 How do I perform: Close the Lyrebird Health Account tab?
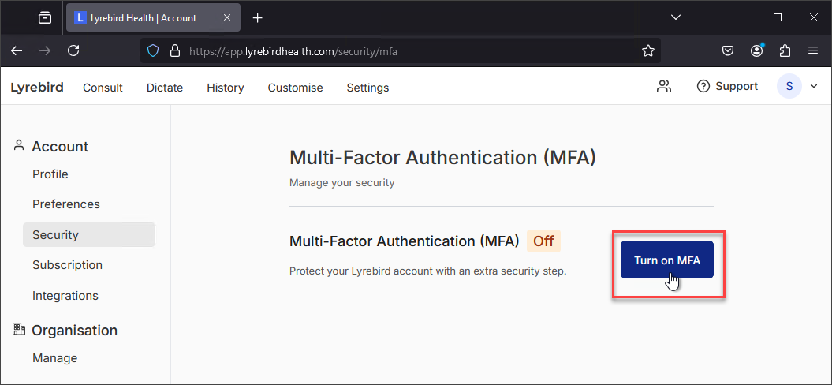tap(226, 17)
